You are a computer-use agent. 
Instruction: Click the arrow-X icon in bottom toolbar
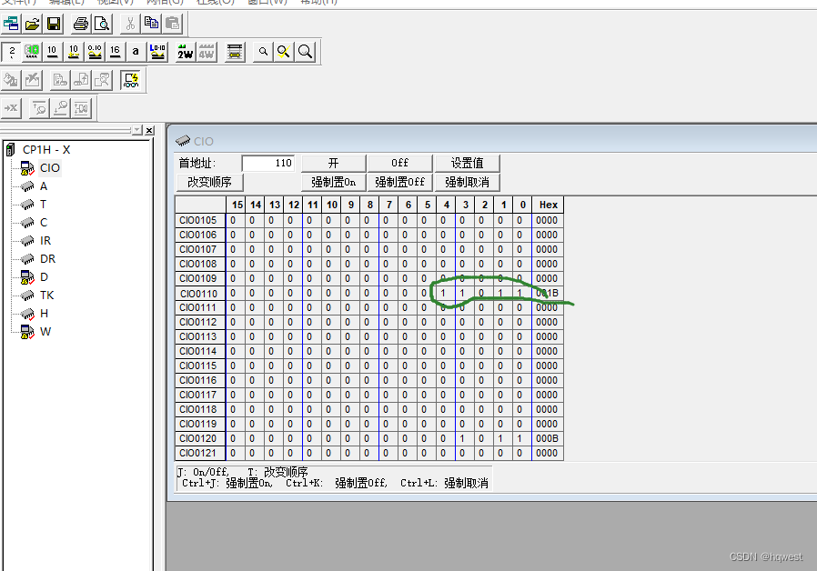pos(11,108)
